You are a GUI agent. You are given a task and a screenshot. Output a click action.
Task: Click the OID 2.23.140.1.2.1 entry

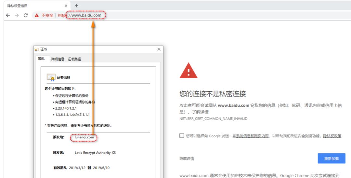66,108
